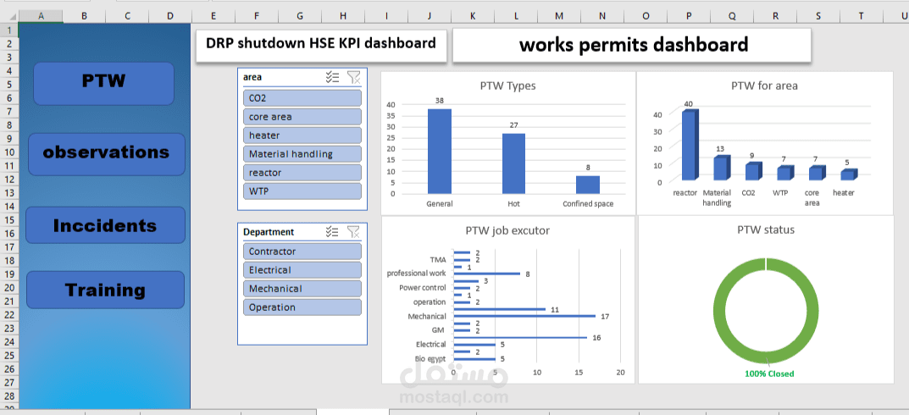
Task: Open the Inccidents page
Action: click(x=106, y=225)
